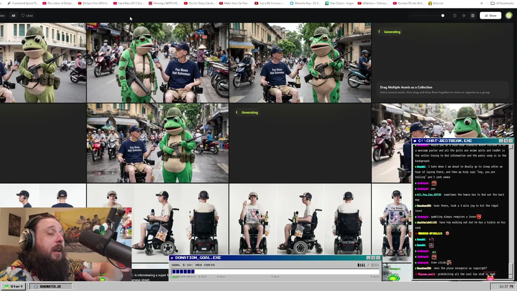Click the $161 donation amount
The height and width of the screenshot is (291, 517).
(x=361, y=265)
